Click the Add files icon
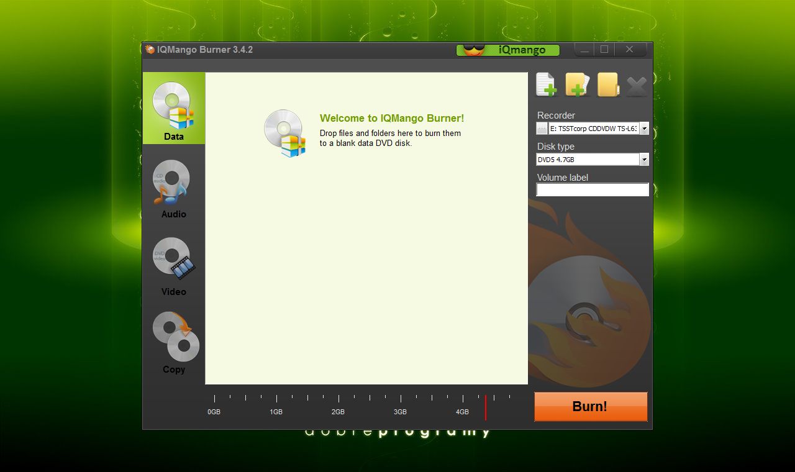 [x=547, y=85]
